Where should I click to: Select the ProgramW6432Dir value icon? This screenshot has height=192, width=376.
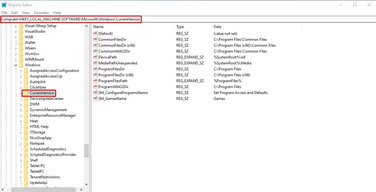tap(95, 87)
